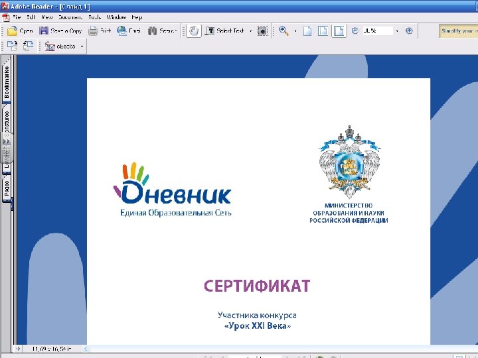Click the Print printer icon
The image size is (478, 358).
93,30
